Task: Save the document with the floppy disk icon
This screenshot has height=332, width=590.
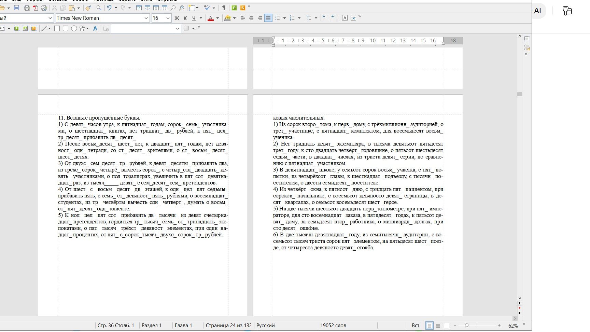Action: click(16, 8)
